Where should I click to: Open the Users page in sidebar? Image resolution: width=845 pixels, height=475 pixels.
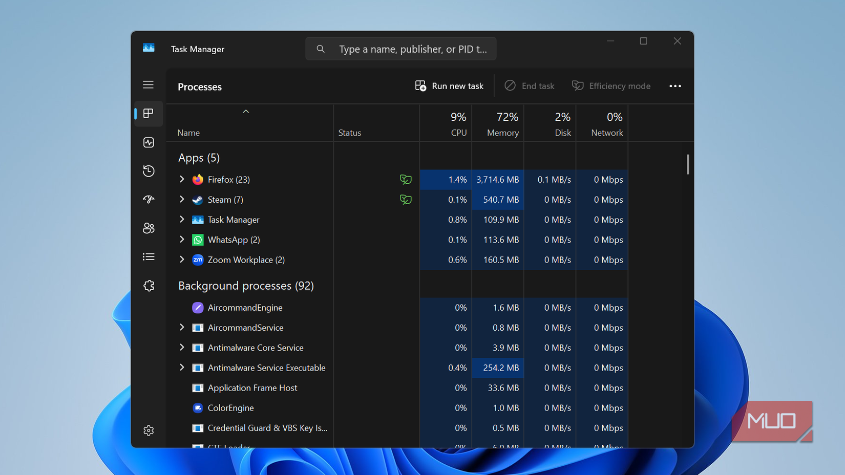pos(149,228)
